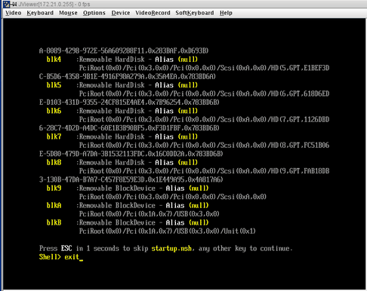Click the ESC key text in prompt
Screen dimensions: 367x291
point(66,249)
